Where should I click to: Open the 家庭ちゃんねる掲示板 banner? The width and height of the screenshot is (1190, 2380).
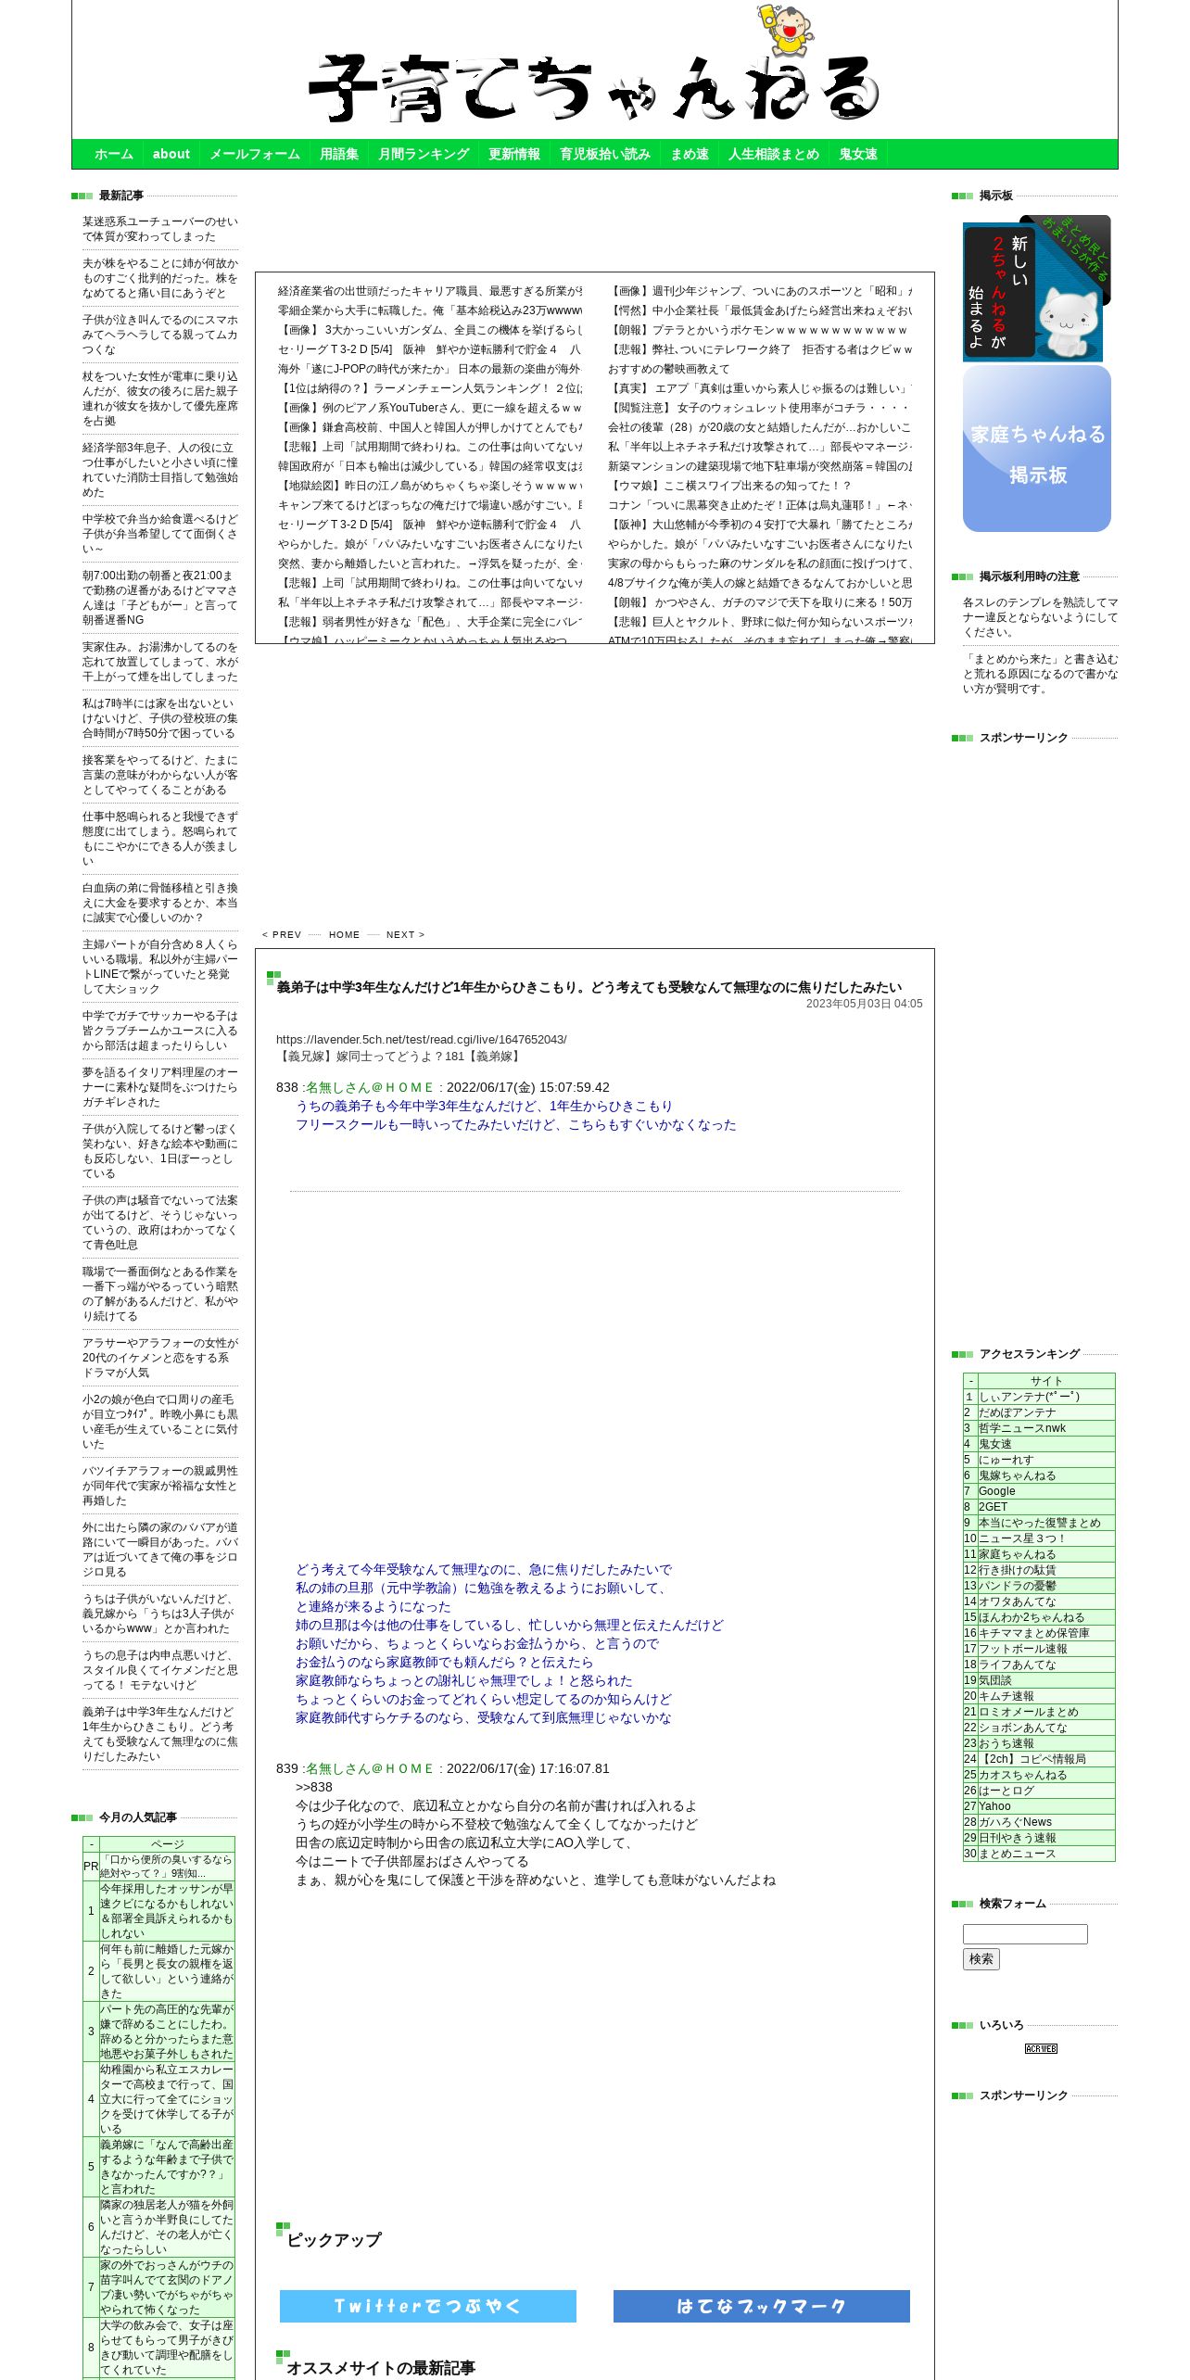point(1036,449)
